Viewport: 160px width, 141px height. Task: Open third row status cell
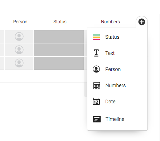(59, 63)
